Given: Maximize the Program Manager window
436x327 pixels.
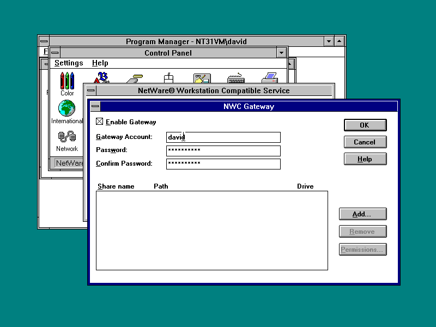Looking at the screenshot, I should point(339,41).
